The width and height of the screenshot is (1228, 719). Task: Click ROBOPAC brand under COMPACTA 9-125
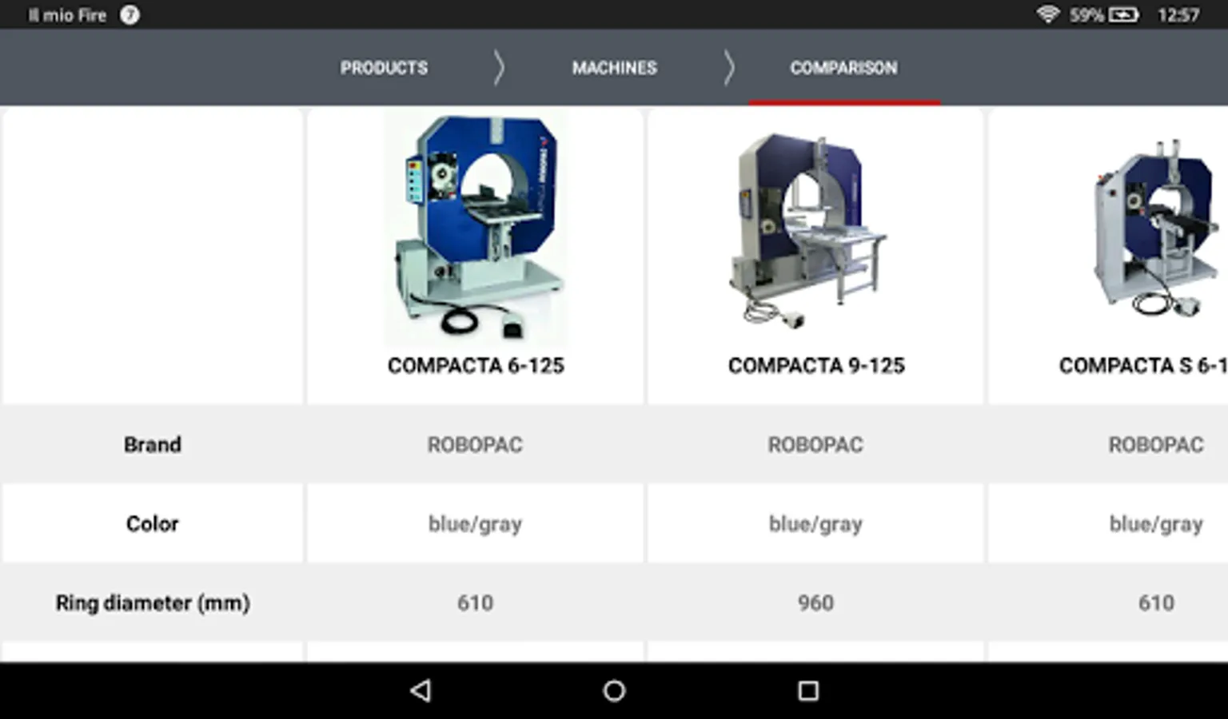815,444
